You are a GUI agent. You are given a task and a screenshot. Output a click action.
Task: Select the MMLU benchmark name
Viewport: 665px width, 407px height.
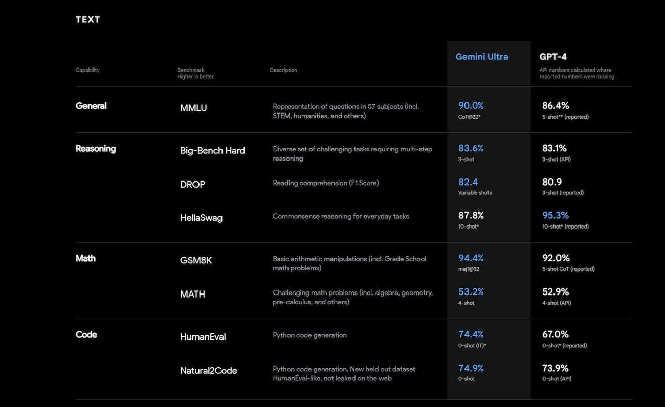tap(193, 108)
